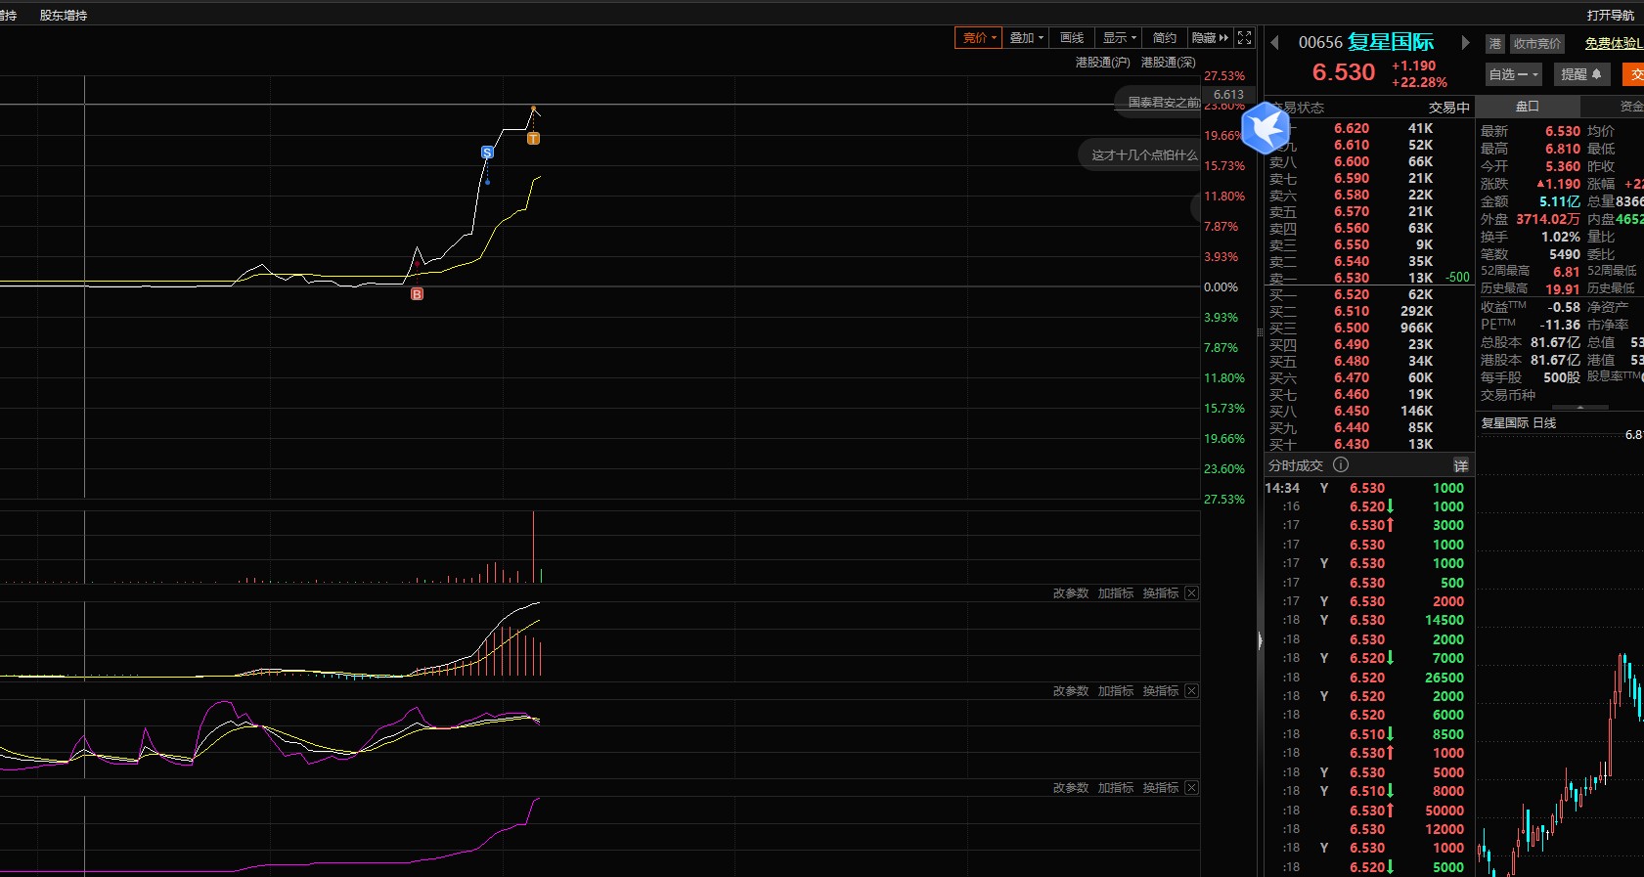Open the 叠加 overlay dropdown
The width and height of the screenshot is (1644, 877).
[1026, 38]
